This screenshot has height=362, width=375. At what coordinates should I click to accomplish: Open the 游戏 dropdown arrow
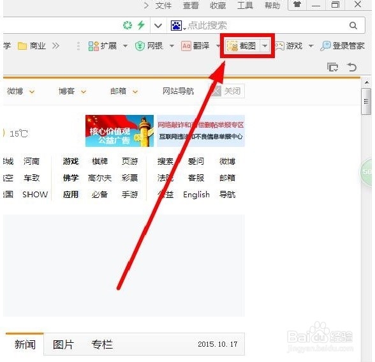coord(311,46)
